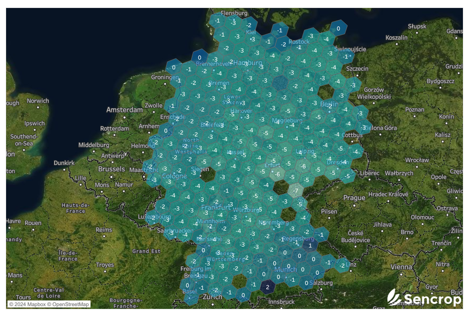This screenshot has width=469, height=315.
Task: Click the Vienna city label
Action: tap(401, 267)
